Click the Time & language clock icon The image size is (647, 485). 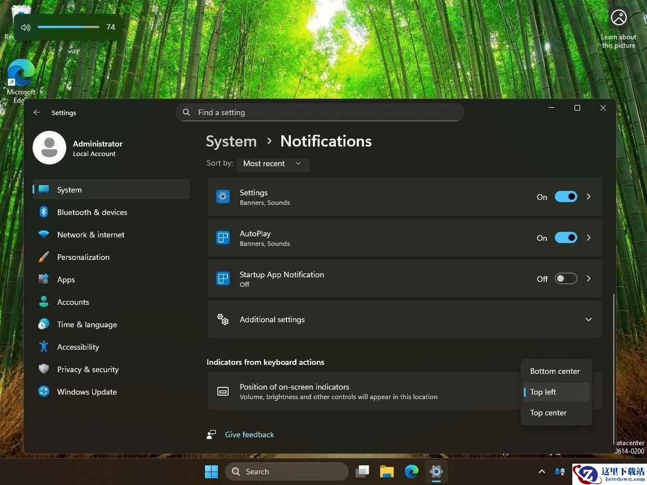[44, 324]
